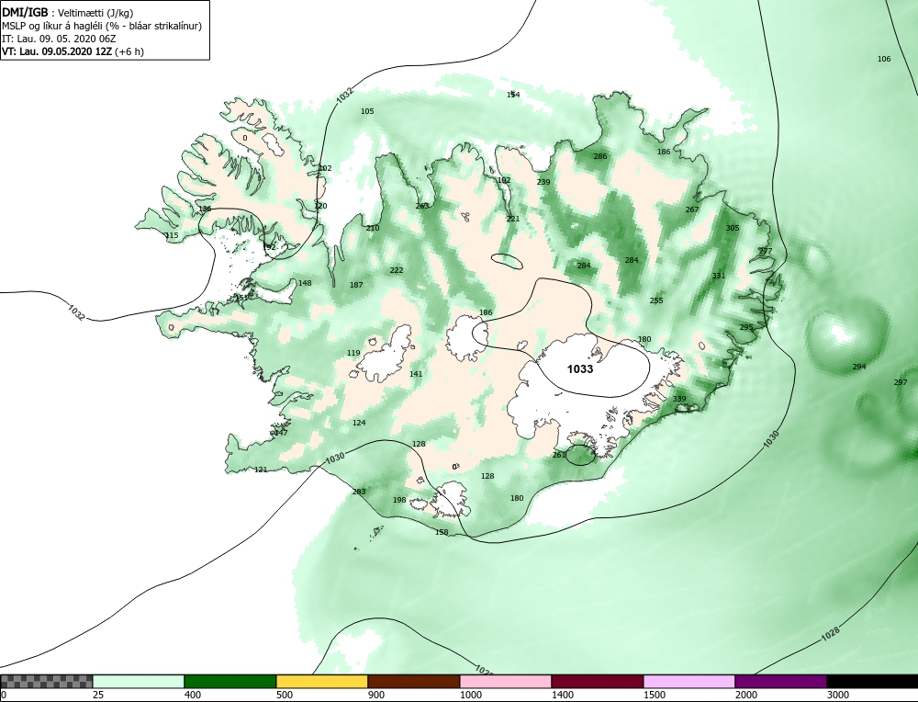
Task: Click the 283 value in the south
Action: [x=359, y=492]
